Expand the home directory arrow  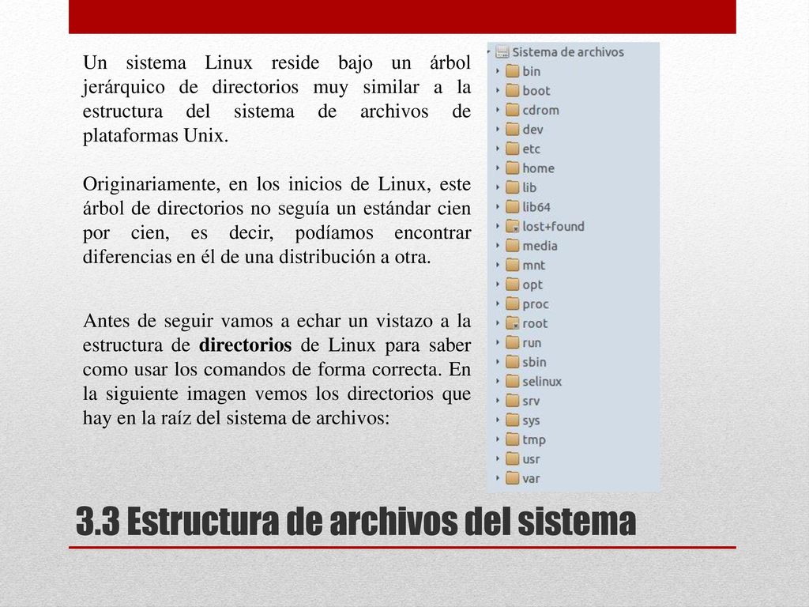point(498,168)
